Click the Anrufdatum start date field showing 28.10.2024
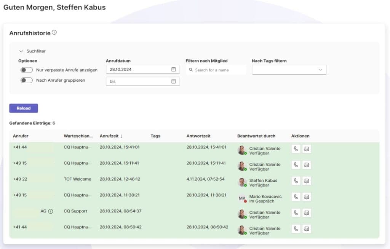 [143, 70]
